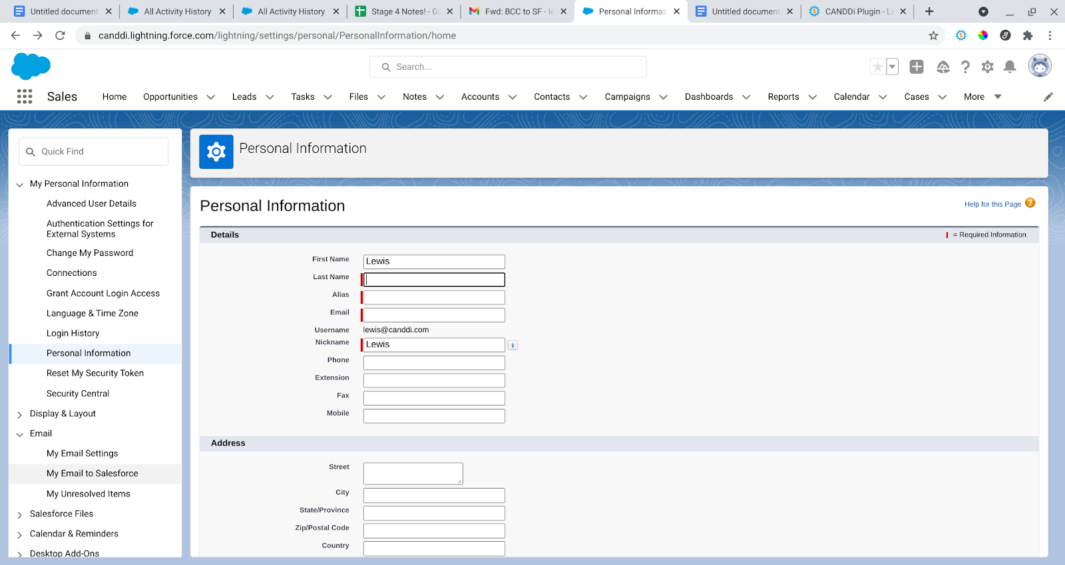Viewport: 1065px width, 565px height.
Task: Open the Dashboards nav tab
Action: [x=709, y=96]
